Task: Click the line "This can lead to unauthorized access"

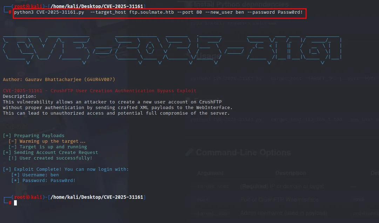Action: point(116,113)
